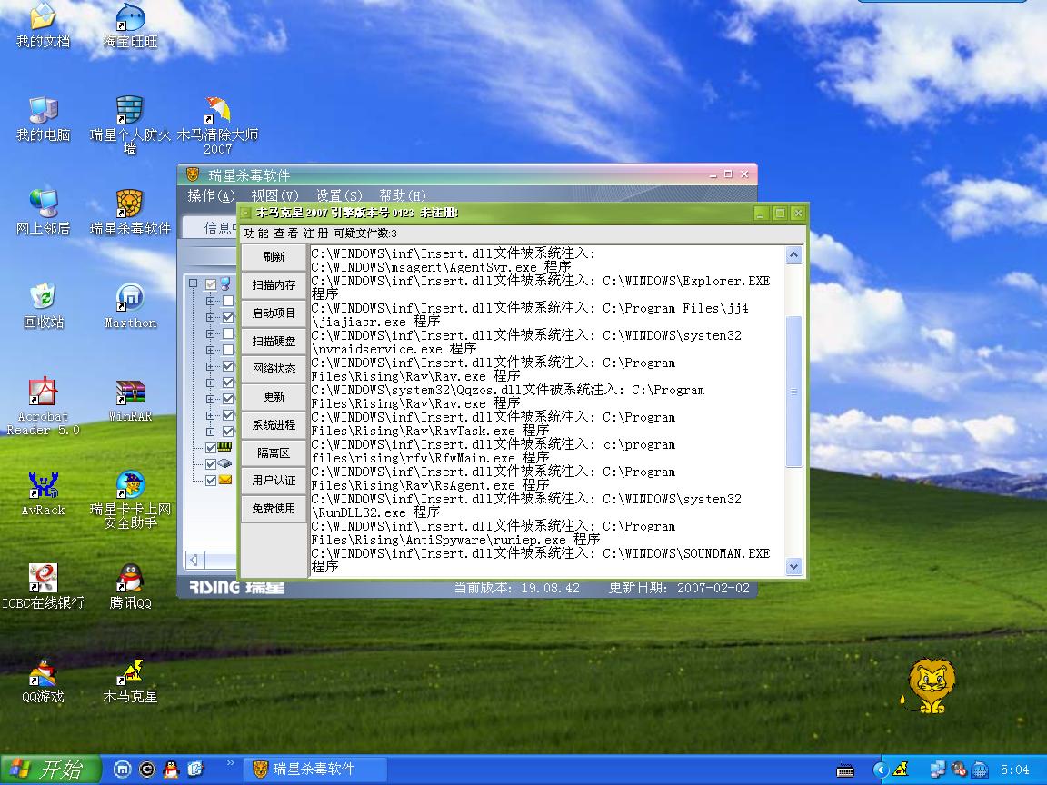Toggle the disk drive item checkbox
The width and height of the screenshot is (1047, 785).
(x=211, y=464)
